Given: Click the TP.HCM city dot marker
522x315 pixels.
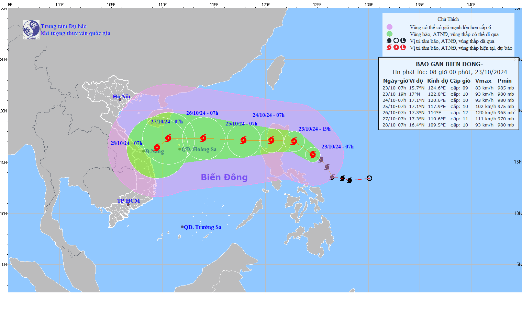Looking at the screenshot, I should [128, 205].
